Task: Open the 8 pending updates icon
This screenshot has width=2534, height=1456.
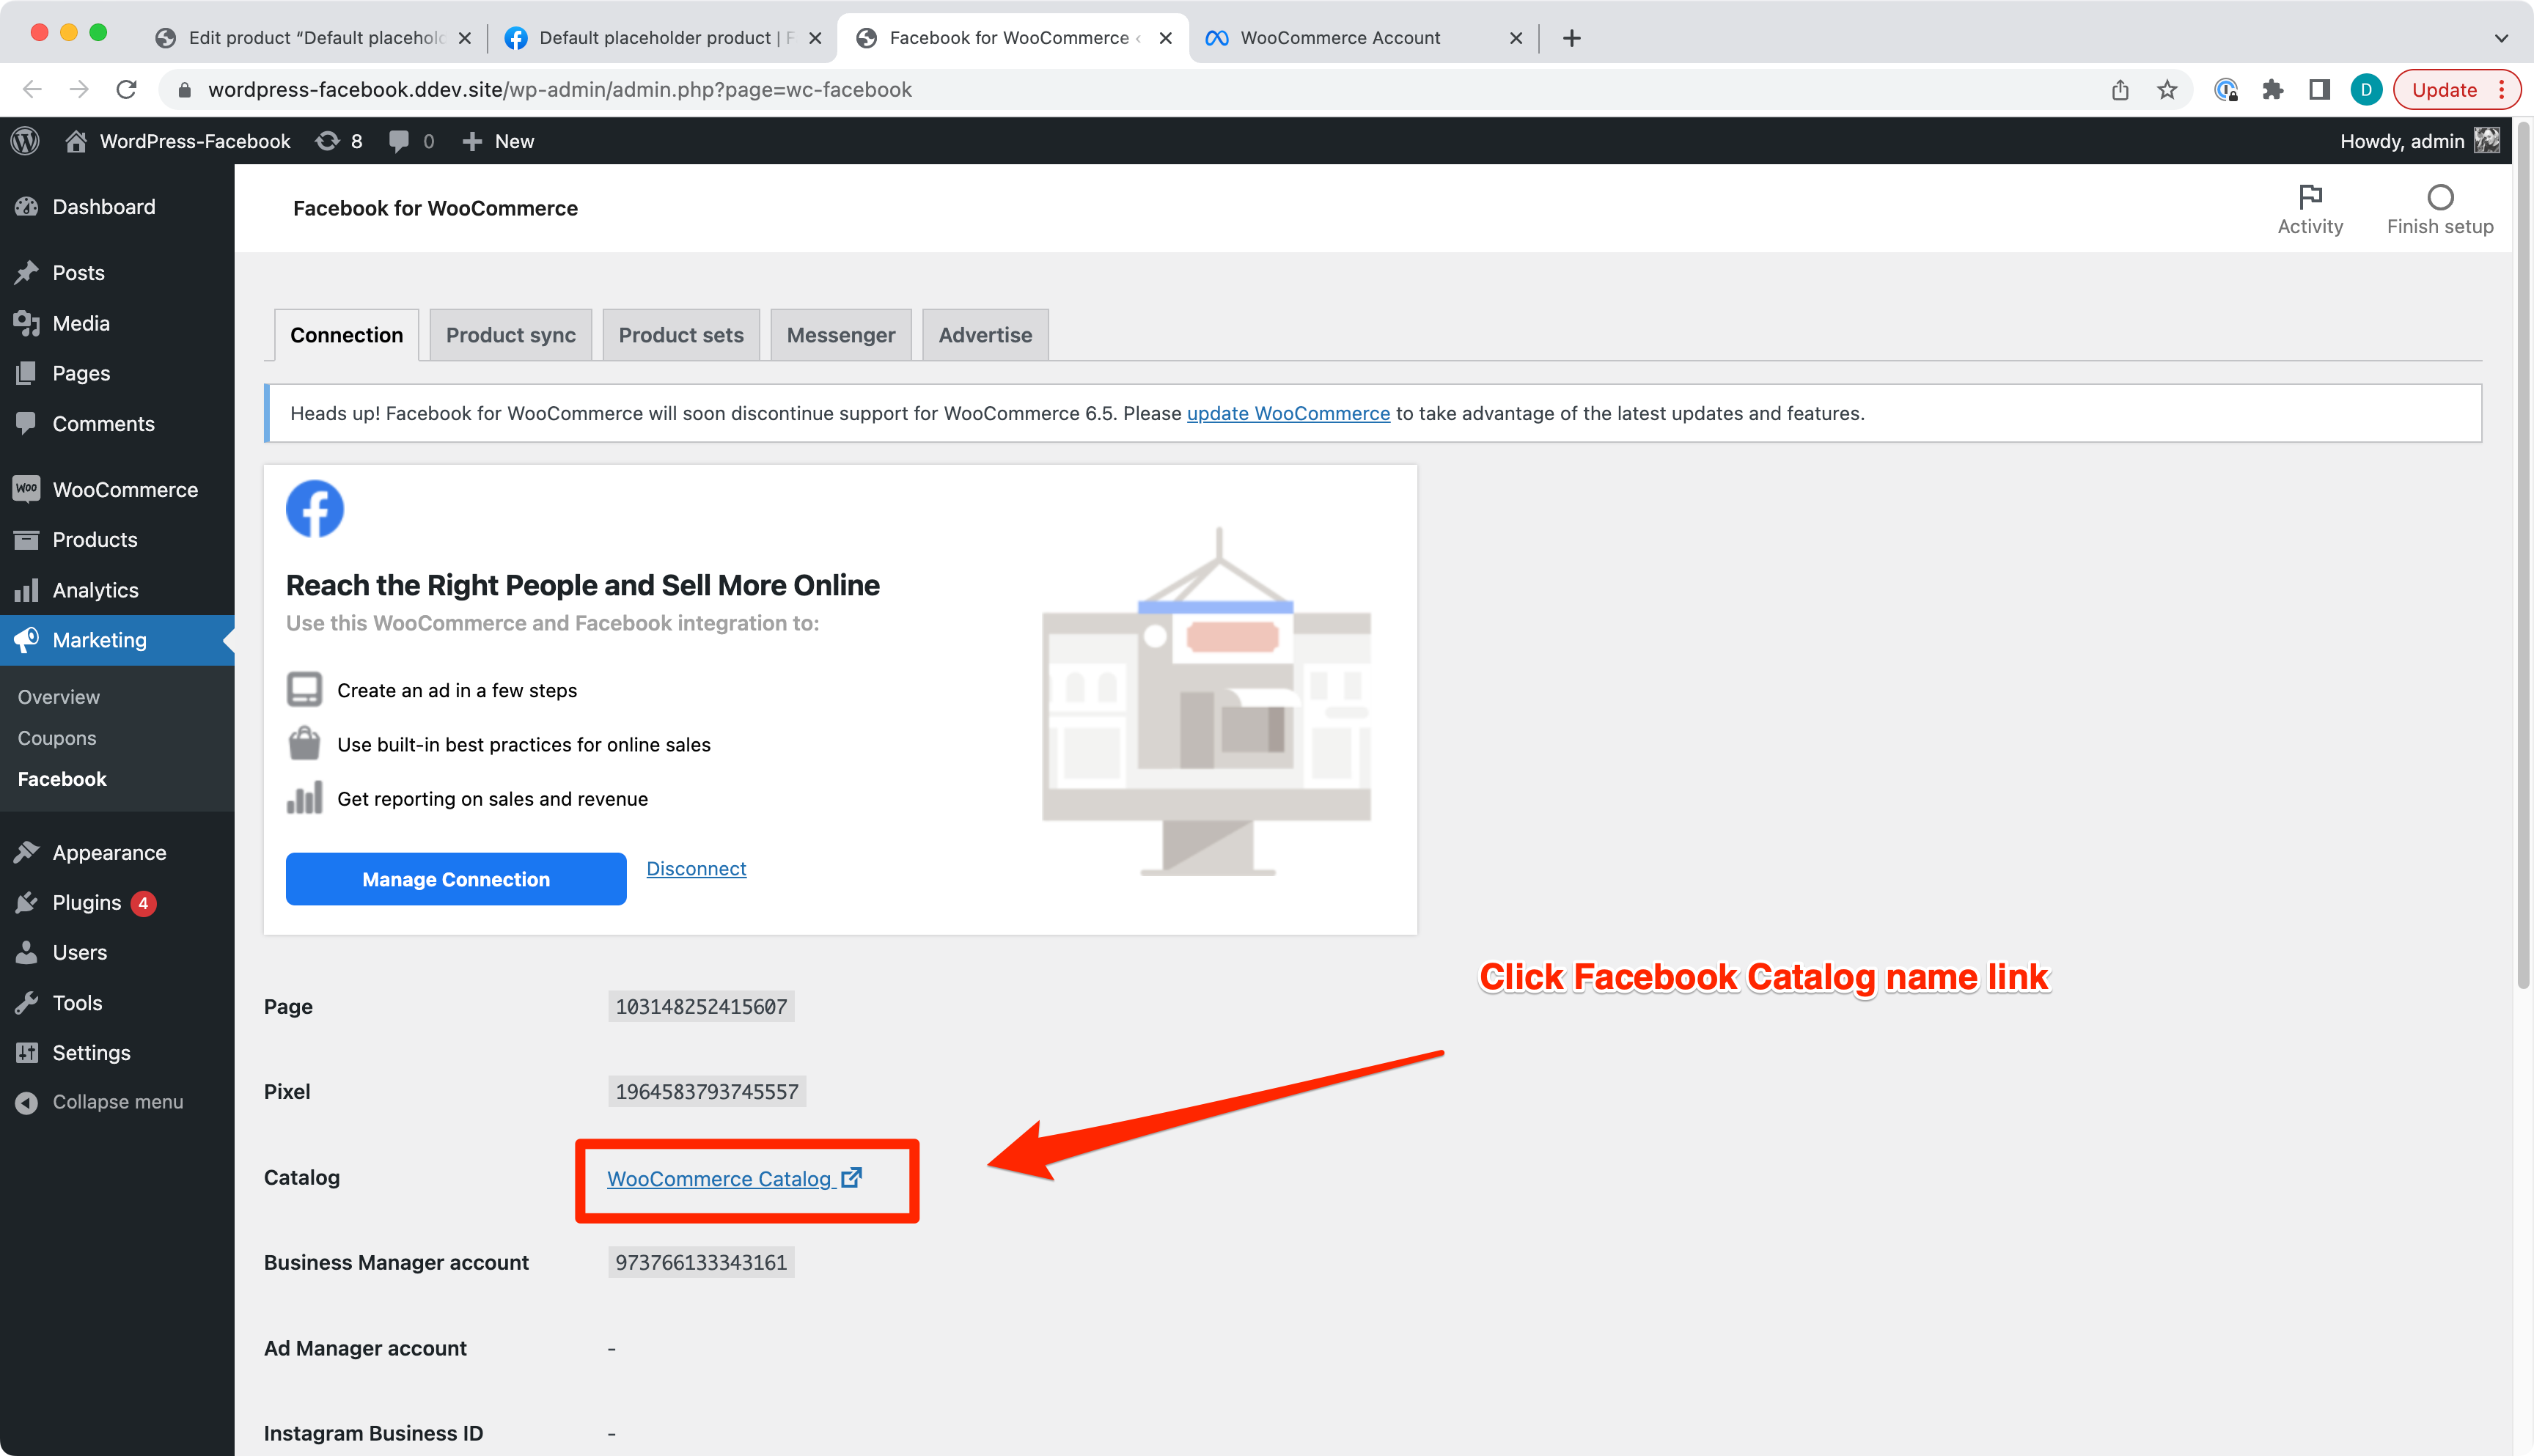Action: pos(339,141)
